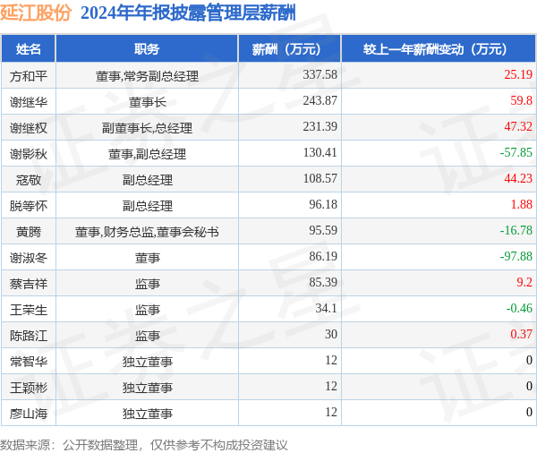The image size is (537, 453).
Task: Click the name 陈路江
Action: point(28,336)
